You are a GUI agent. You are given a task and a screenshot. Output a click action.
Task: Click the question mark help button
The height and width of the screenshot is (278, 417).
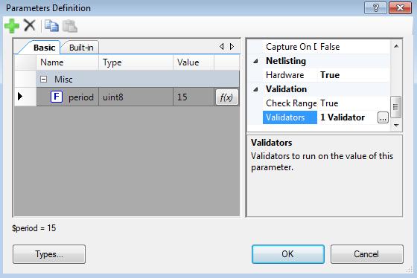[375, 7]
